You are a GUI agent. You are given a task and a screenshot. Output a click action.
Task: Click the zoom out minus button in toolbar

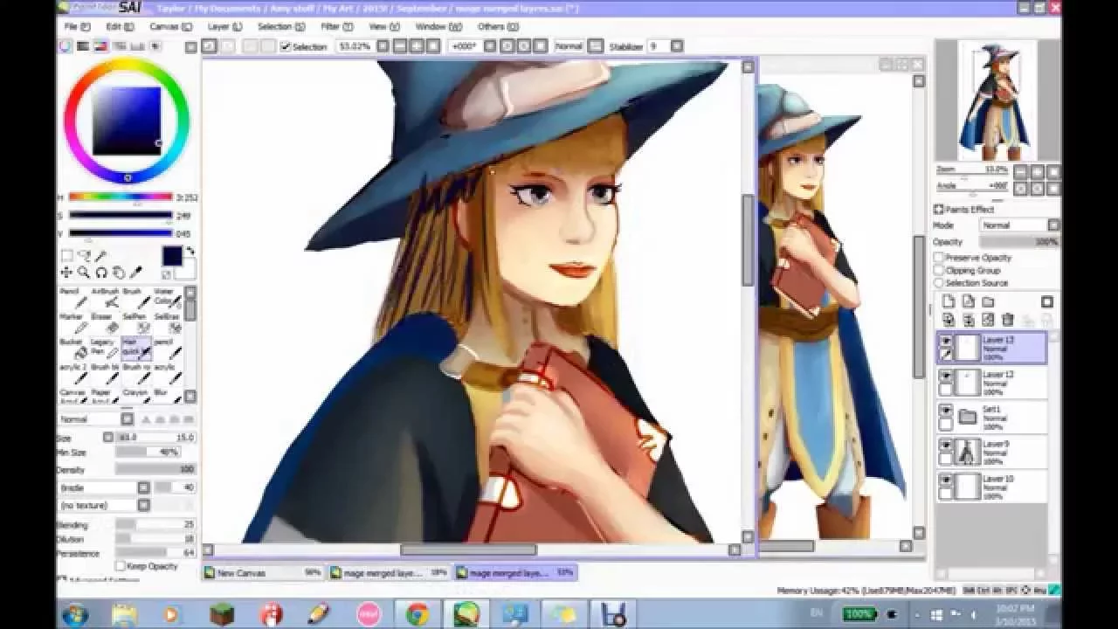point(401,46)
